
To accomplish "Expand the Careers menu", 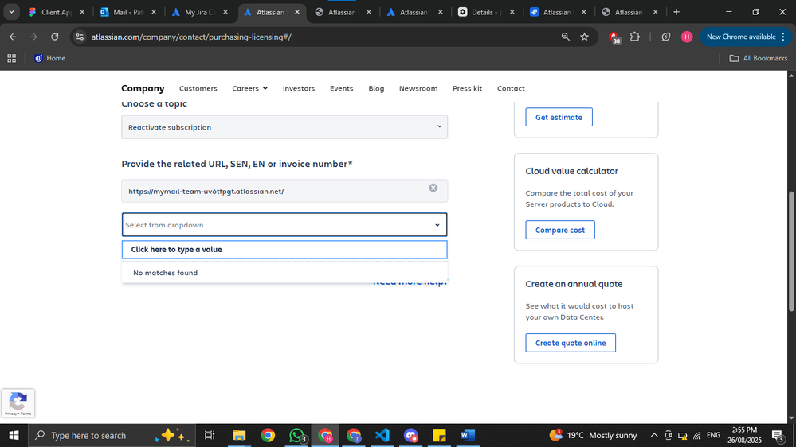I will pos(249,88).
